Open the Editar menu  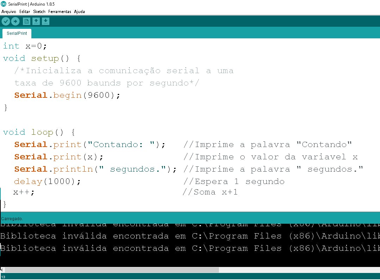(x=24, y=11)
